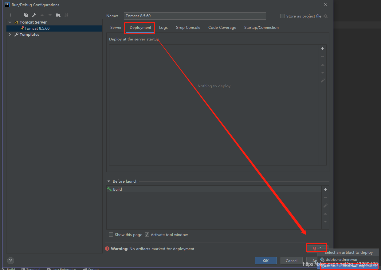Image resolution: width=381 pixels, height=270 pixels.
Task: Click the Templates tree label
Action: coord(29,35)
